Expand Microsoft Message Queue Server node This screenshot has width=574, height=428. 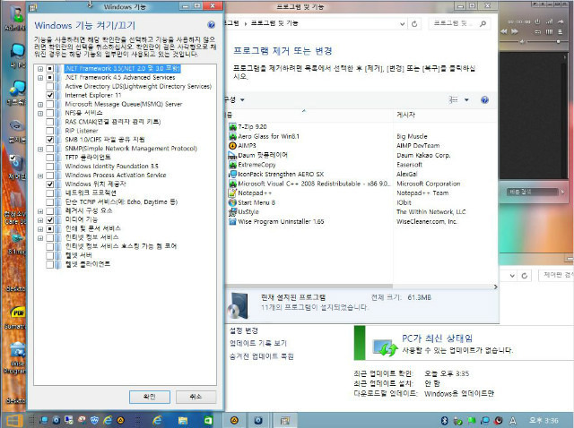tap(40, 105)
